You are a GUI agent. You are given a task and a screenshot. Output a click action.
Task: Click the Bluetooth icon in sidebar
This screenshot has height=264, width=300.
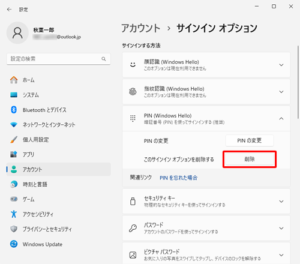14,110
